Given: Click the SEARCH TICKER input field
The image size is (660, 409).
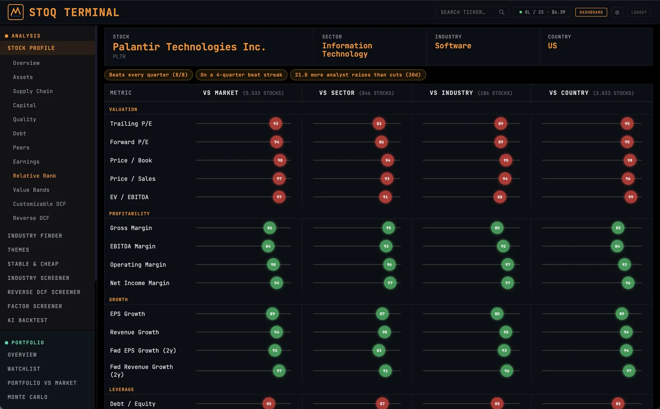Looking at the screenshot, I should (472, 12).
